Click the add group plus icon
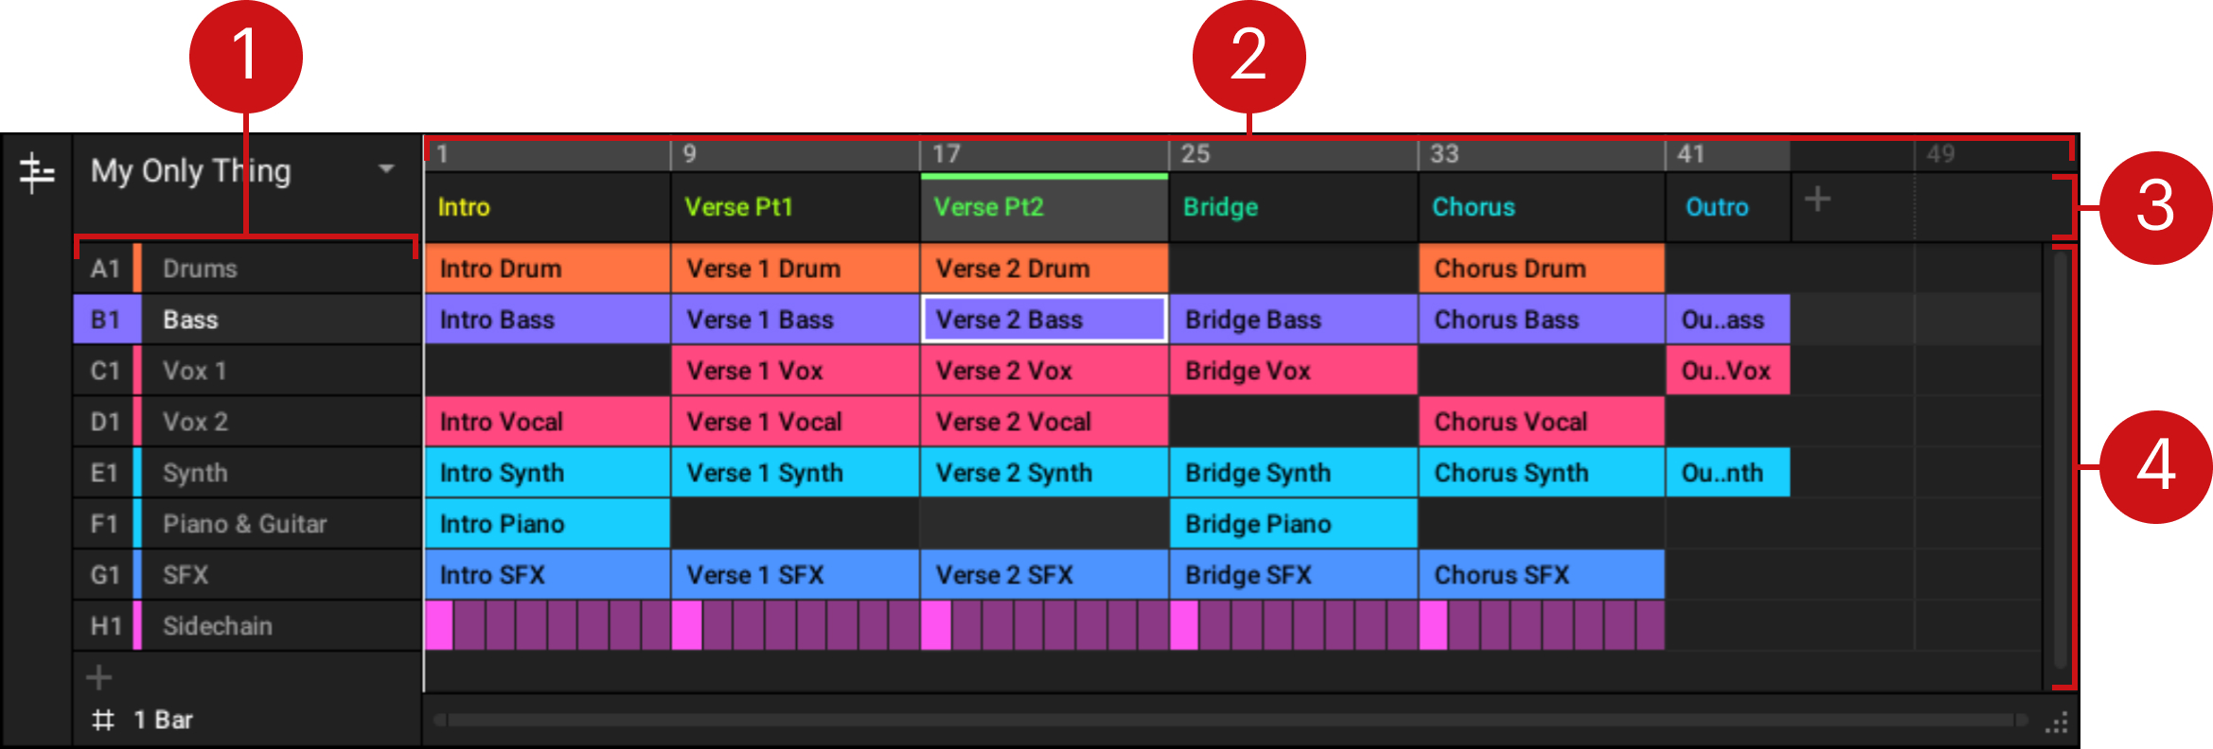Viewport: 2213px width, 749px height. [x=98, y=677]
